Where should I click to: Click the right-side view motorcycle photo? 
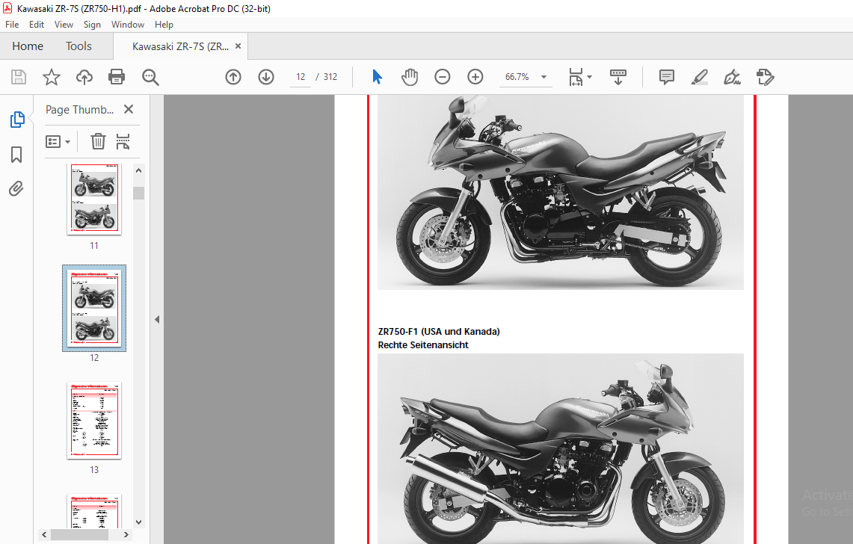561,449
